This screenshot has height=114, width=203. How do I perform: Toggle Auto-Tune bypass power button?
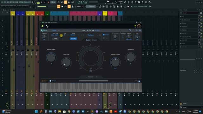[x=140, y=30]
